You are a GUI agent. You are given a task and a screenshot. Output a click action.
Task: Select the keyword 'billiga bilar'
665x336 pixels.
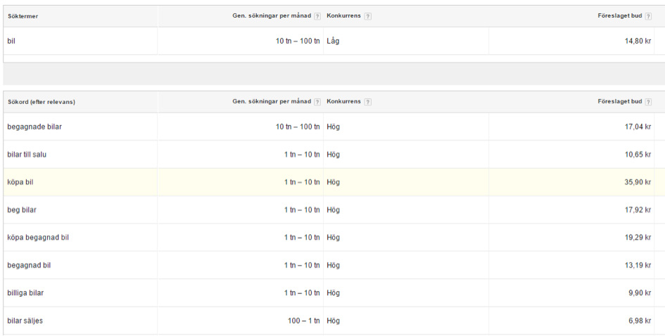click(x=25, y=293)
